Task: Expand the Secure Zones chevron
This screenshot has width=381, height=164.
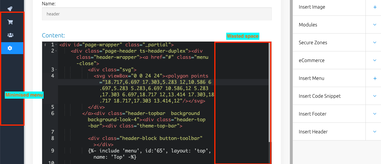Action: (375, 42)
